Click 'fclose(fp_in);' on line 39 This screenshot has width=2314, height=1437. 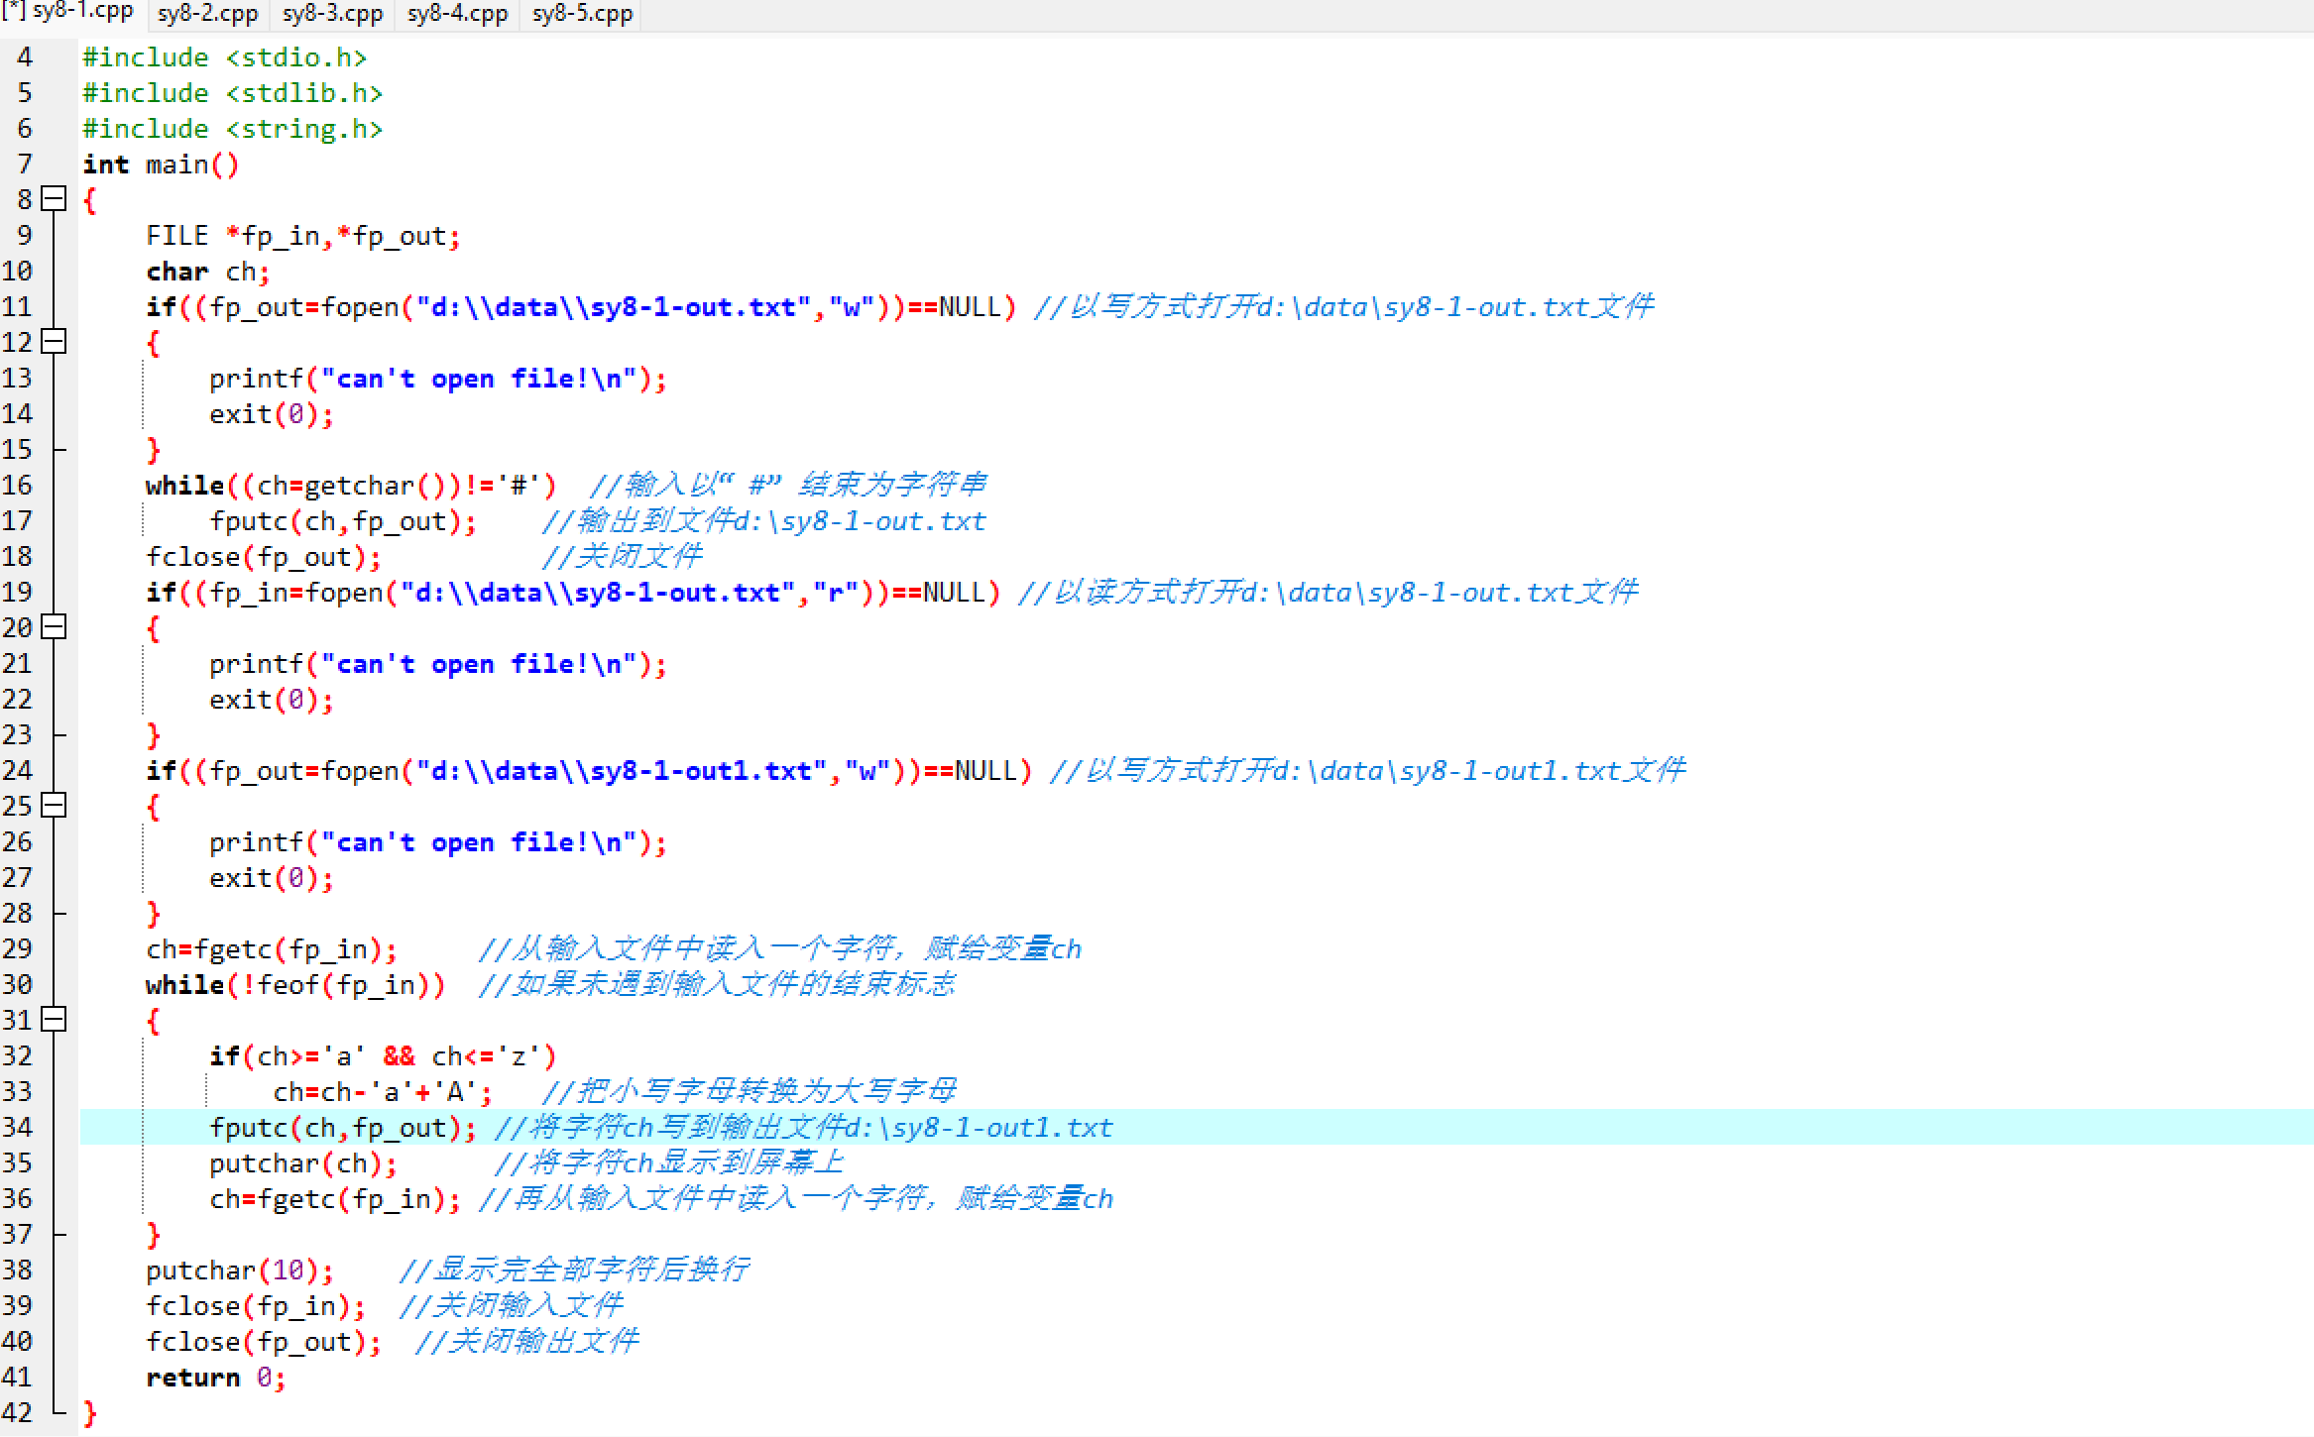[256, 1306]
